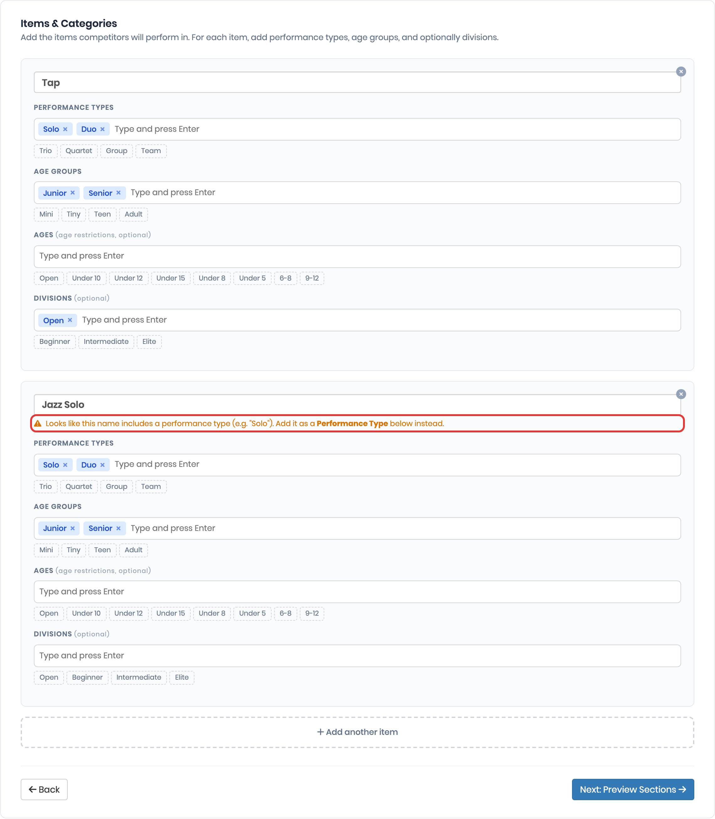Add Group suggestion to Jazz Solo performance types
The width and height of the screenshot is (715, 819).
coord(117,487)
